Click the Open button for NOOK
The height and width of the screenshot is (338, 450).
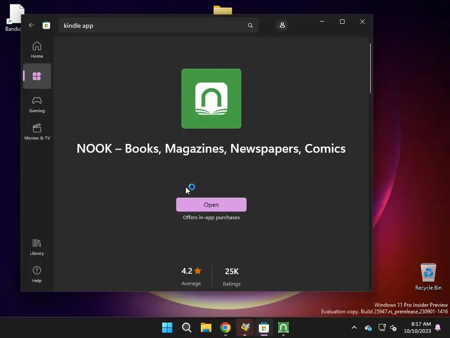211,205
